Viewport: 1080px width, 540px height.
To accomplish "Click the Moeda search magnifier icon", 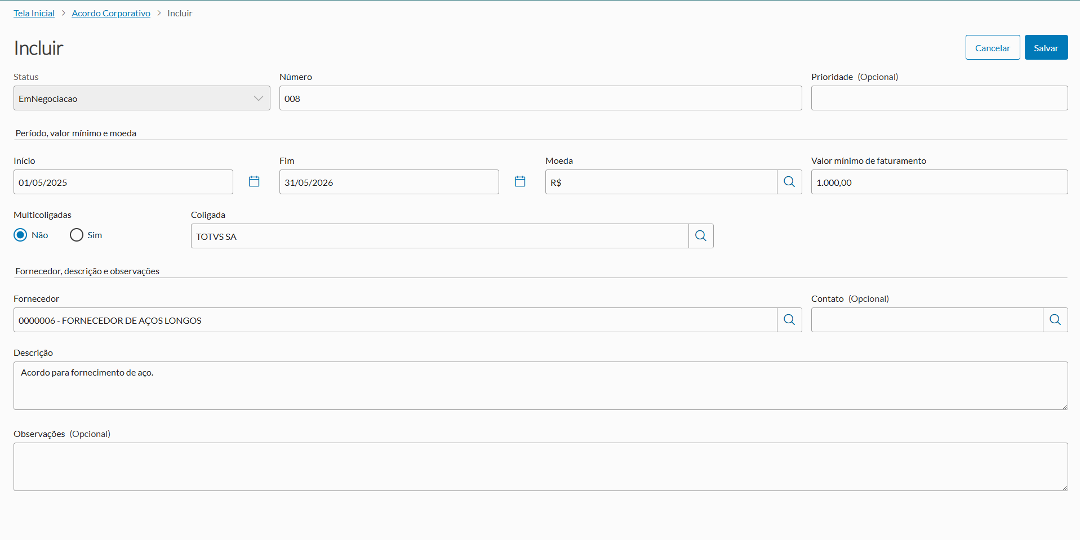I will pos(789,182).
